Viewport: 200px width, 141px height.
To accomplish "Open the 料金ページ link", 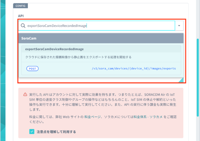I will click(92, 117).
